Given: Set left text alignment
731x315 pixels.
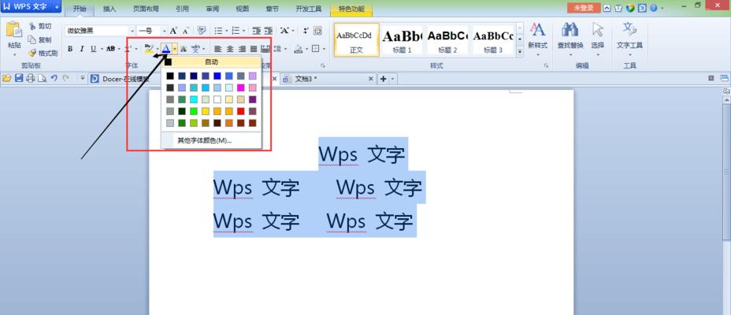Looking at the screenshot, I should coord(217,49).
